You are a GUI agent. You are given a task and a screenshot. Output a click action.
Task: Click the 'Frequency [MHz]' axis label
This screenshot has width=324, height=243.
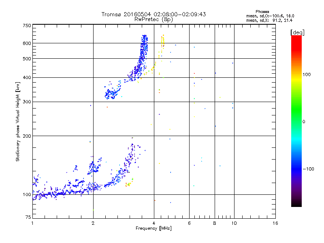(x=153, y=228)
